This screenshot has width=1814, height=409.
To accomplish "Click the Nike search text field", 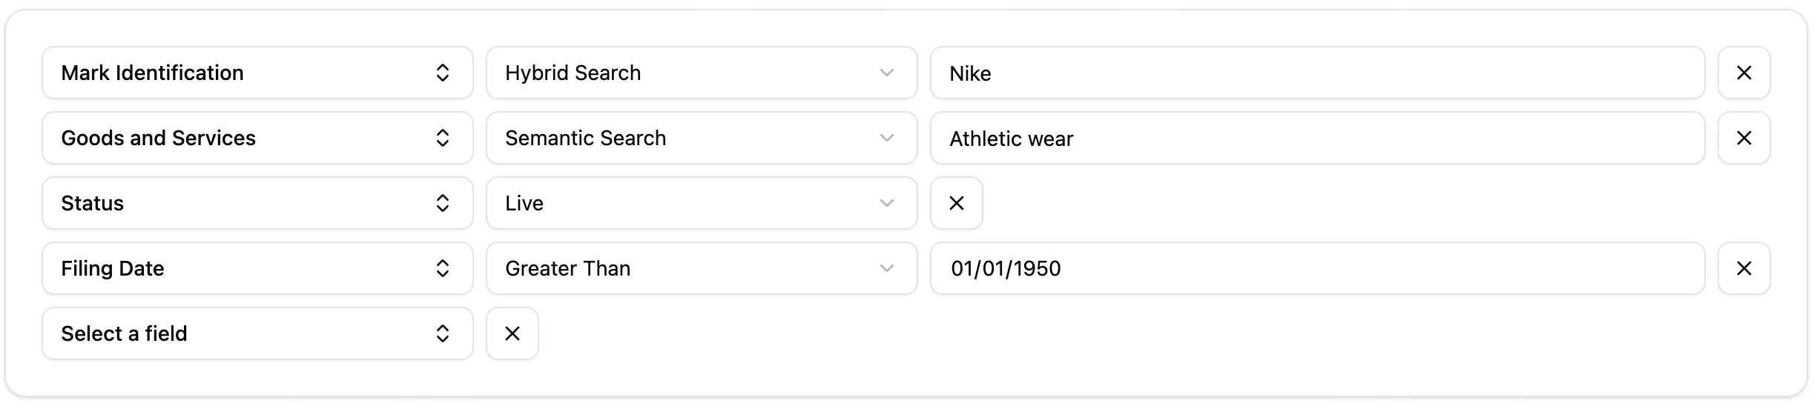I will point(1317,73).
